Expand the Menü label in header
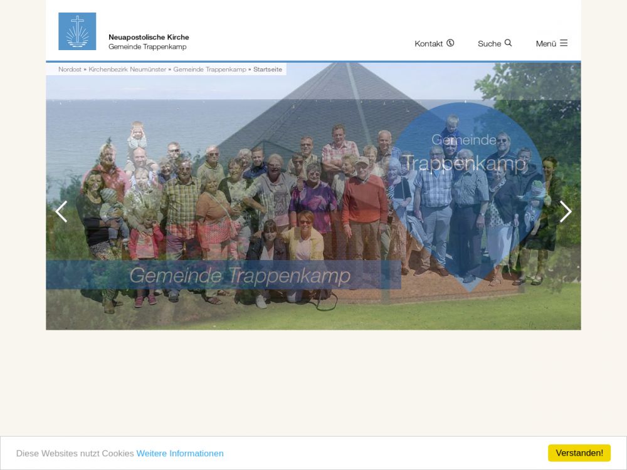 tap(545, 44)
